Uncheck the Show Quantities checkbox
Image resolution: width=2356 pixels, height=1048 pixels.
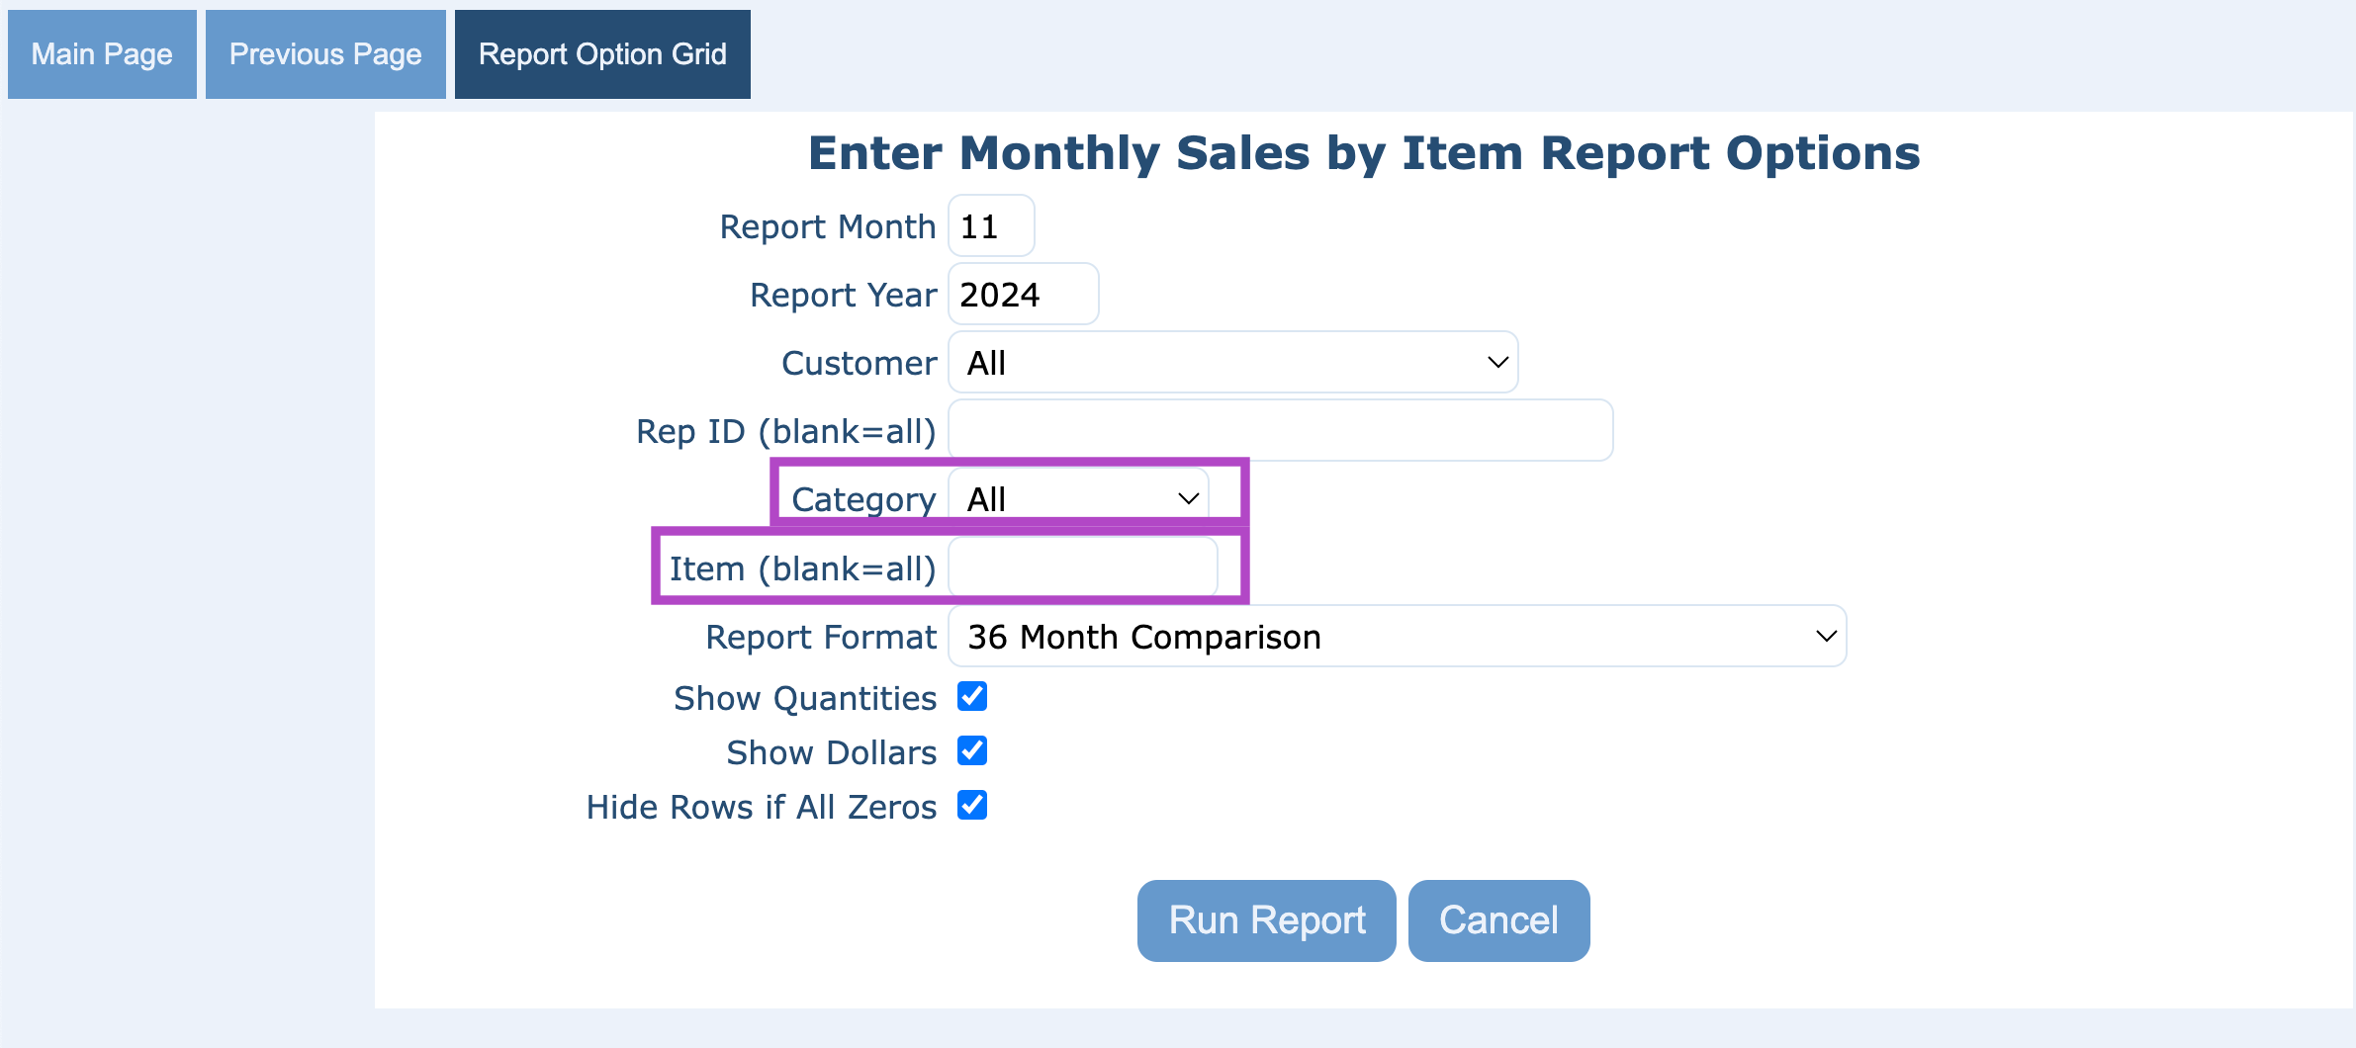coord(972,697)
